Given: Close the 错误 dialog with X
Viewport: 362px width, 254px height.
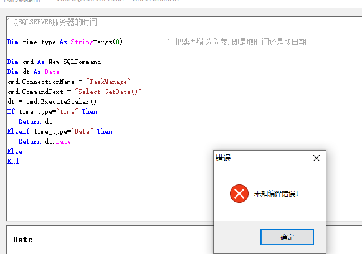Looking at the screenshot, I should (317, 158).
